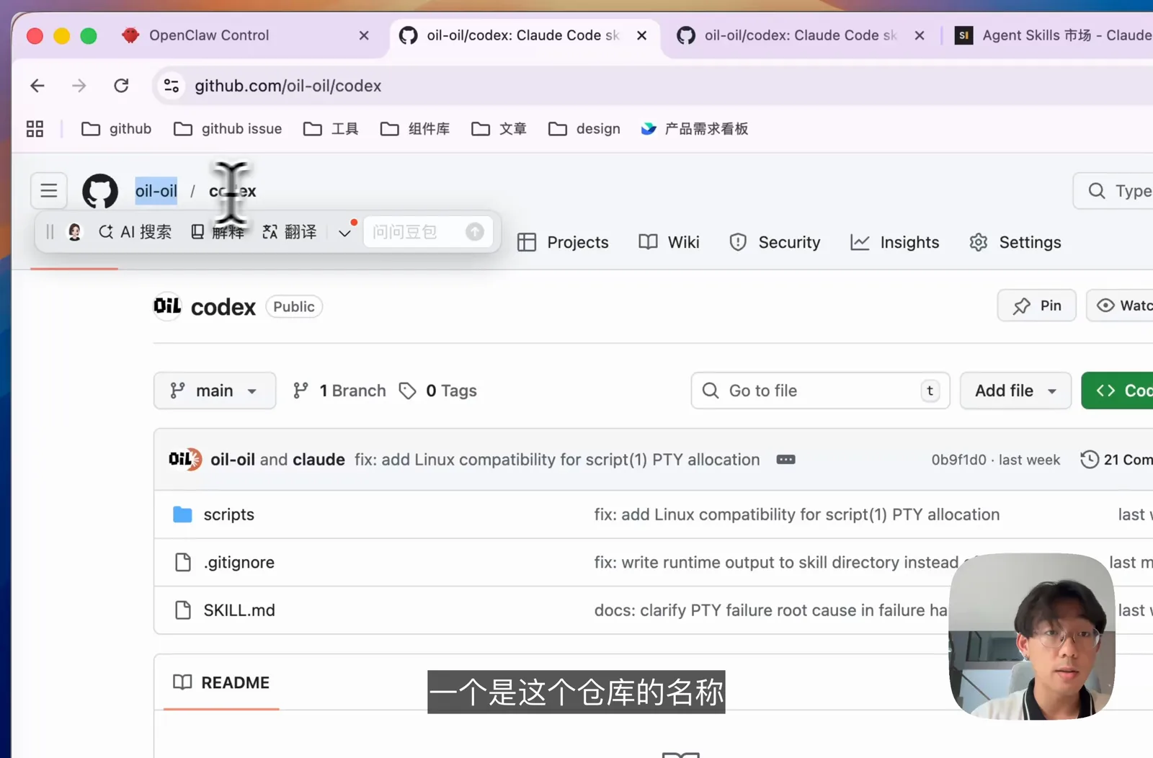Open GitHub hamburger navigation menu
1153x758 pixels.
click(x=49, y=191)
